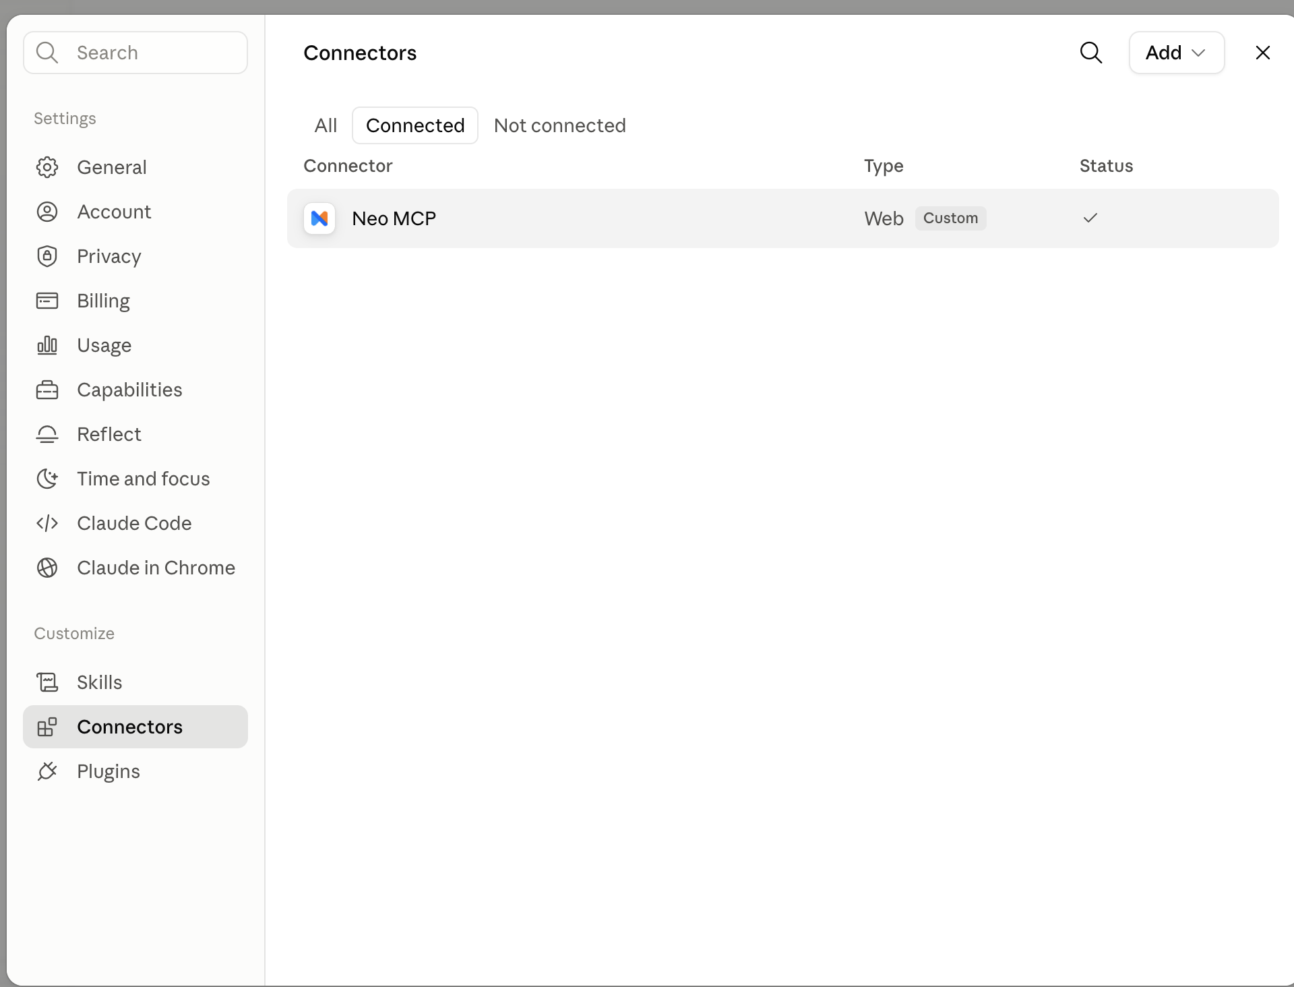This screenshot has height=987, width=1294.
Task: Click the Billing card icon
Action: (47, 301)
